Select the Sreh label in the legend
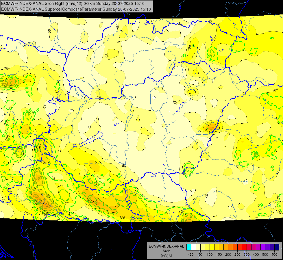This screenshot has width=283, height=260. pyautogui.click(x=167, y=251)
